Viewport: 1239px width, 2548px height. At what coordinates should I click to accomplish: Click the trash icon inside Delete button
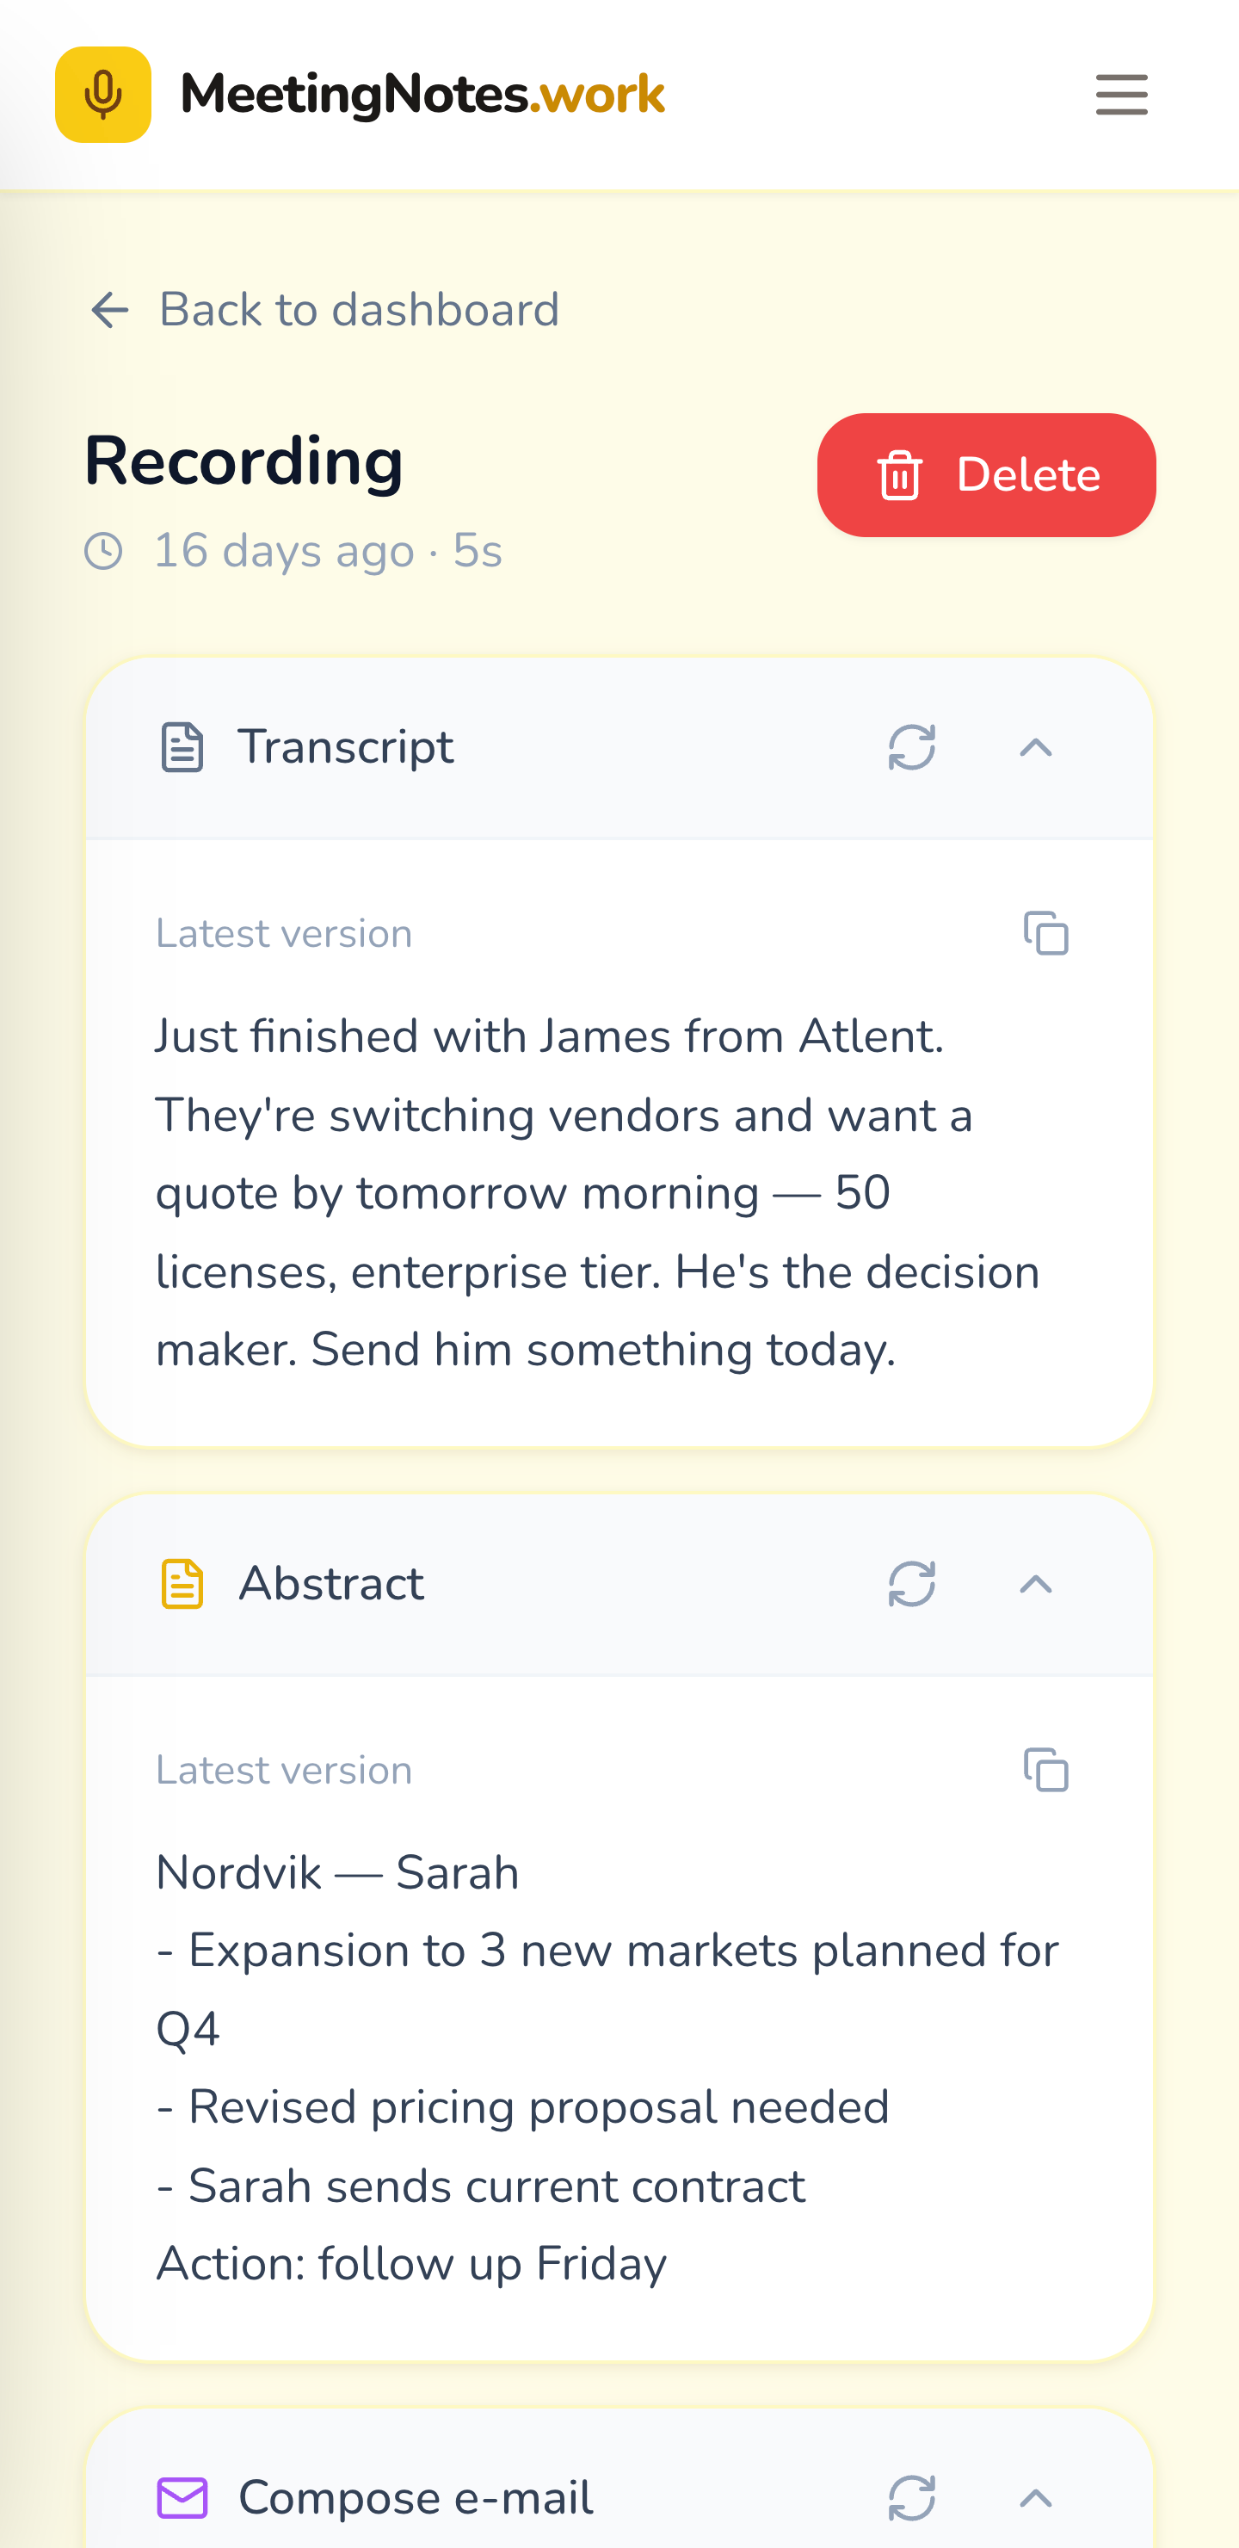(899, 475)
